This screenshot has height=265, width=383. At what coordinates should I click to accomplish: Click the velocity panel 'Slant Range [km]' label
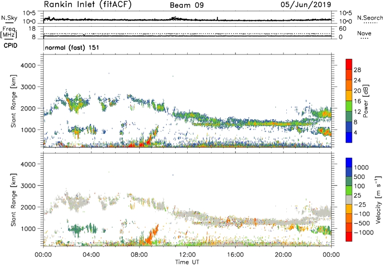point(13,199)
